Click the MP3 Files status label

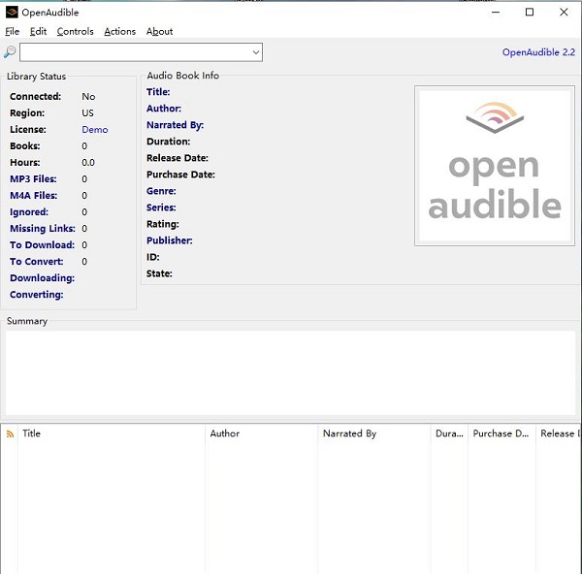pos(33,179)
